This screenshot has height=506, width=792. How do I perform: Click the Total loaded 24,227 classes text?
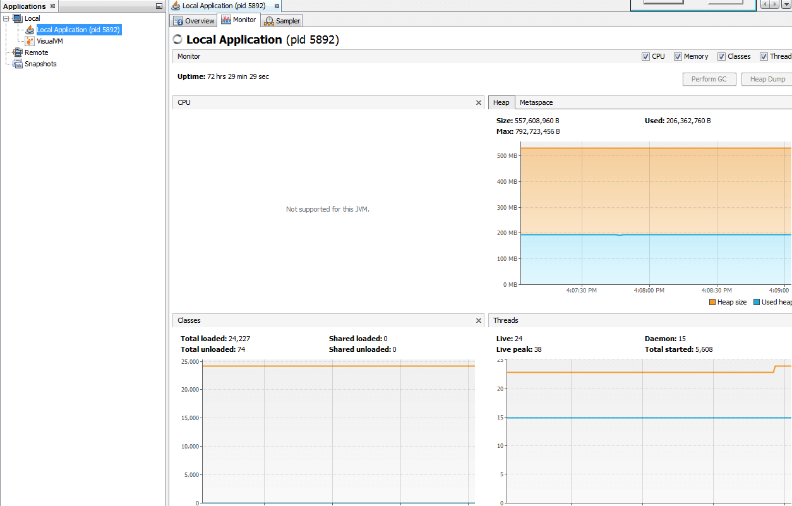(x=215, y=339)
